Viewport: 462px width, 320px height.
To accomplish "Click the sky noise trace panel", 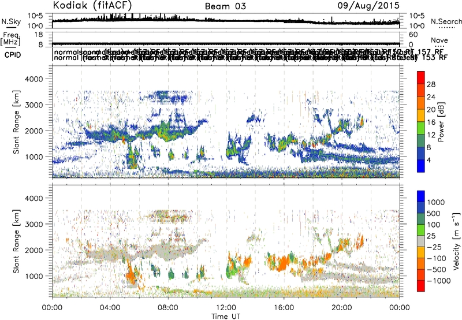I will click(226, 21).
